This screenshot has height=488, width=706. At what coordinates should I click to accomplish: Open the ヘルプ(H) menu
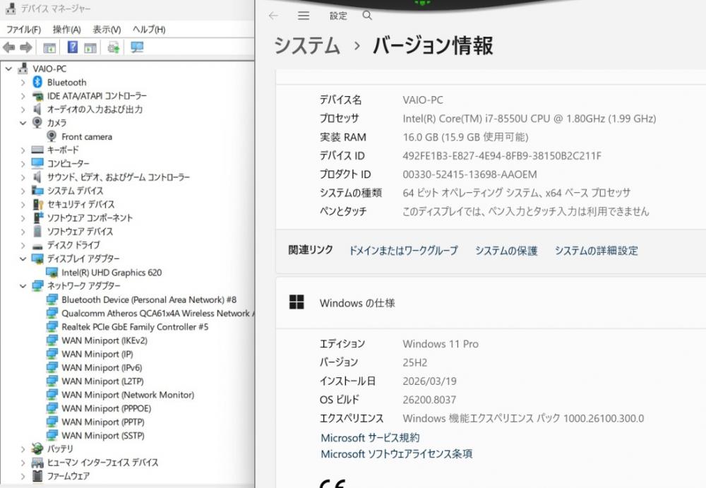click(x=149, y=29)
